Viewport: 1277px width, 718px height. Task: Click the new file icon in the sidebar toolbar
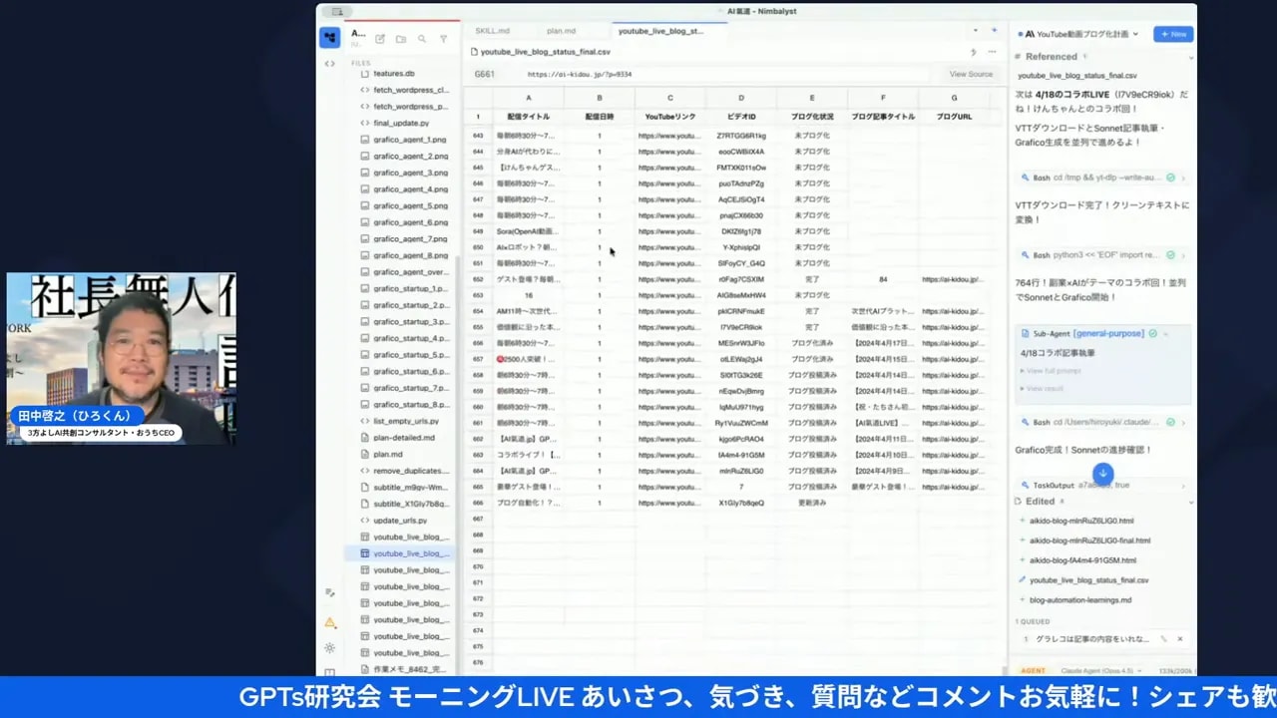tap(380, 38)
